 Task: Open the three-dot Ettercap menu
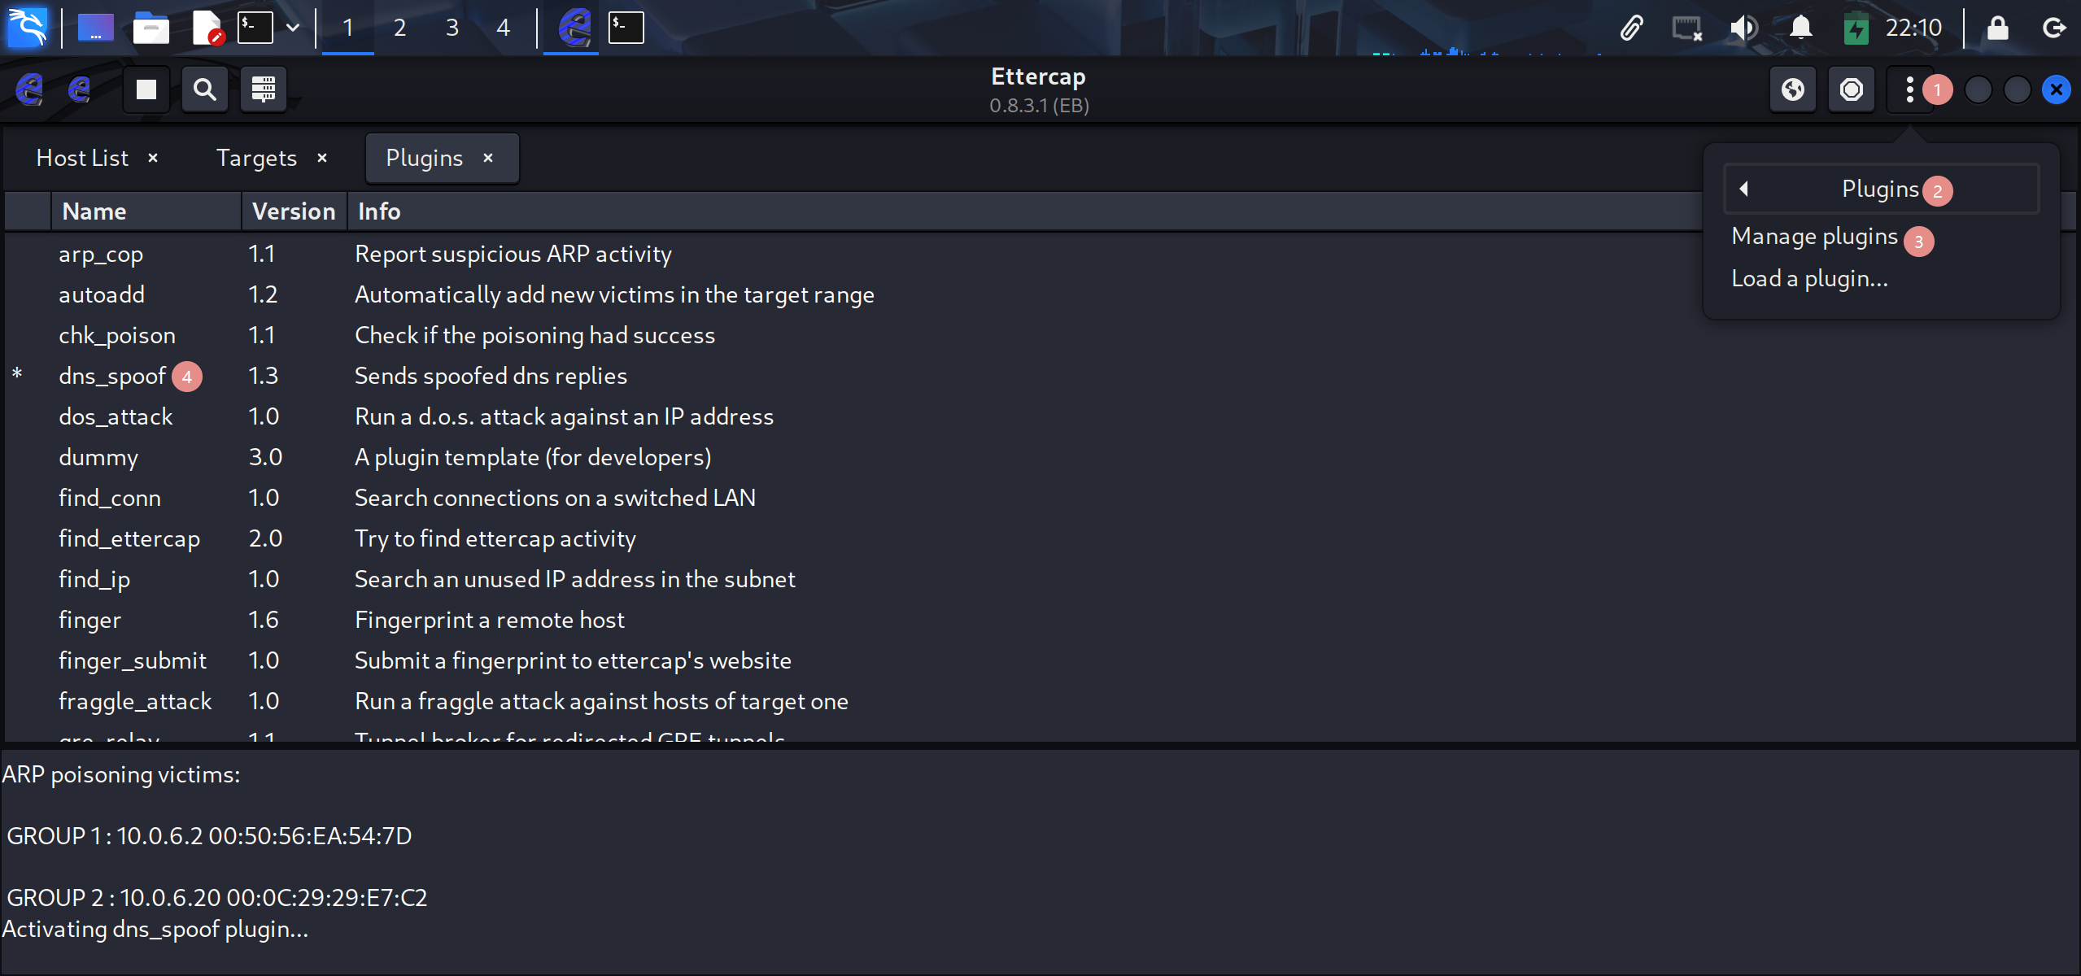click(x=1909, y=89)
